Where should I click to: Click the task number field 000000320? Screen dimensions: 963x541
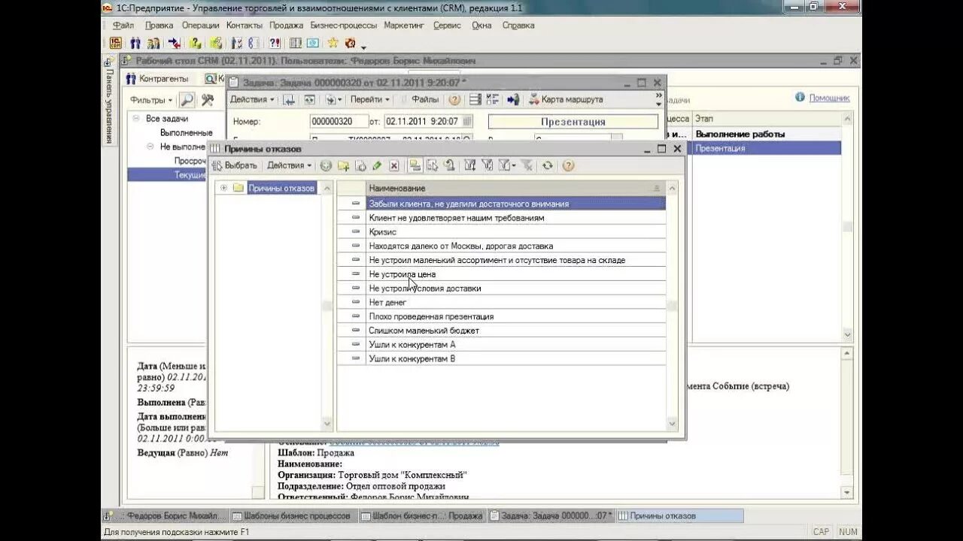coord(339,121)
